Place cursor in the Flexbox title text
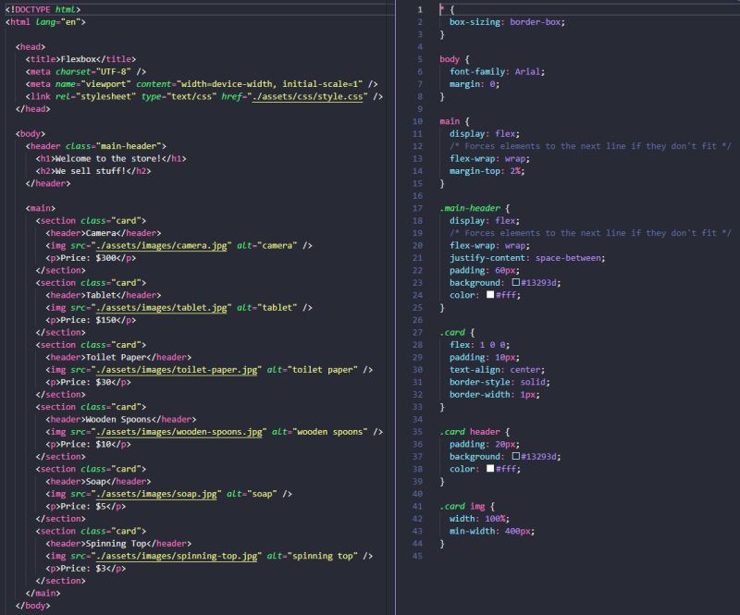This screenshot has height=615, width=740. (79, 59)
